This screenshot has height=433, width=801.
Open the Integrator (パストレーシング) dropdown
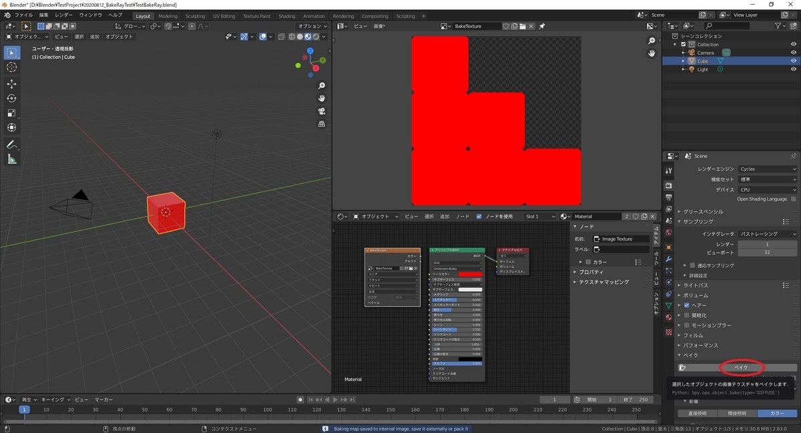[767, 234]
